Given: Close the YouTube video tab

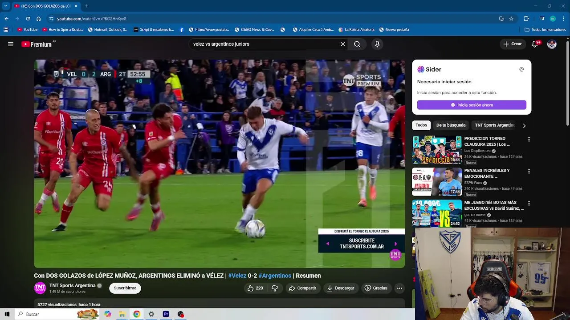Looking at the screenshot, I should click(76, 6).
